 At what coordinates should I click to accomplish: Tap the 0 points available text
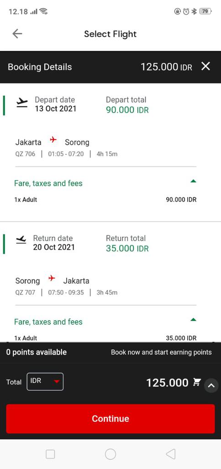(x=37, y=352)
